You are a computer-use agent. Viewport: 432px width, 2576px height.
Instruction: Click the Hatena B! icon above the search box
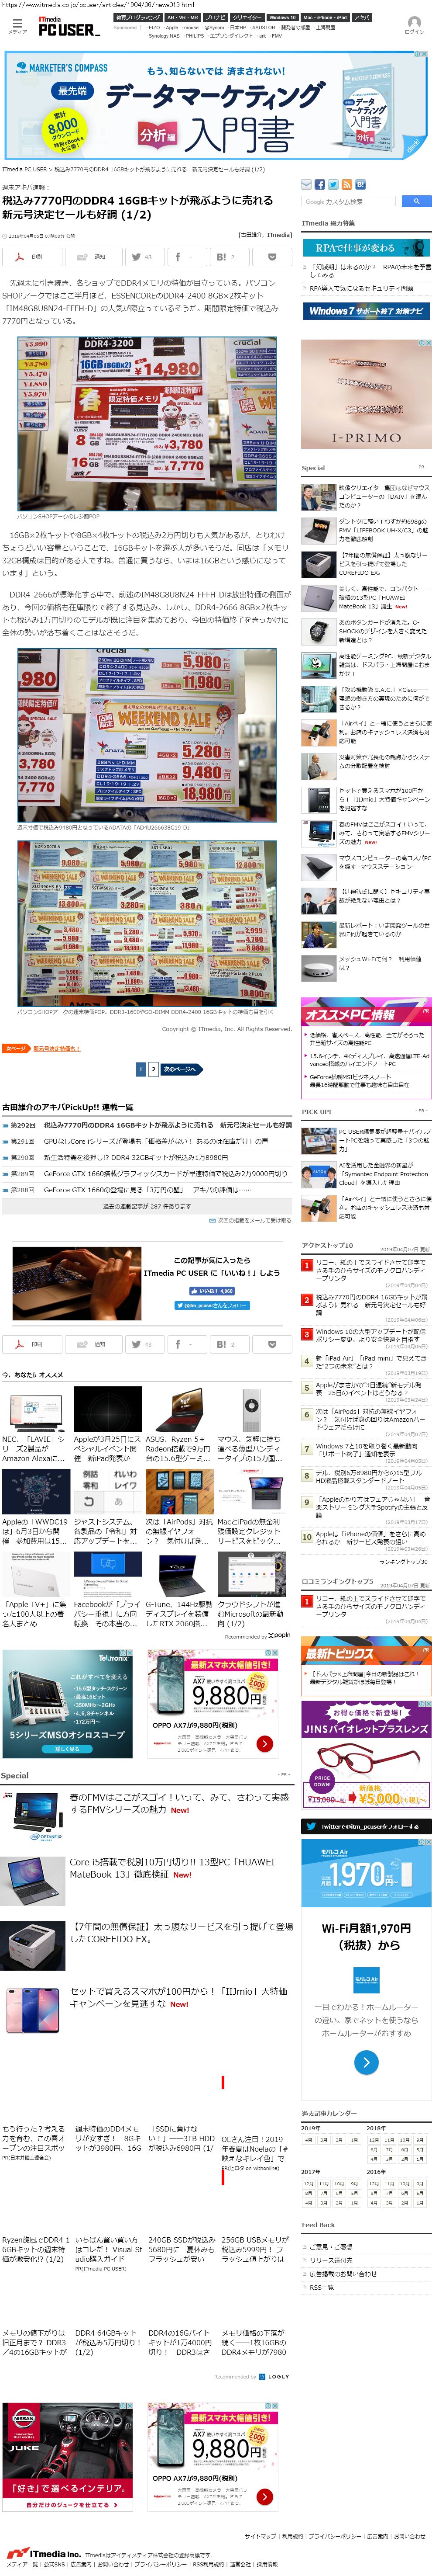(359, 184)
